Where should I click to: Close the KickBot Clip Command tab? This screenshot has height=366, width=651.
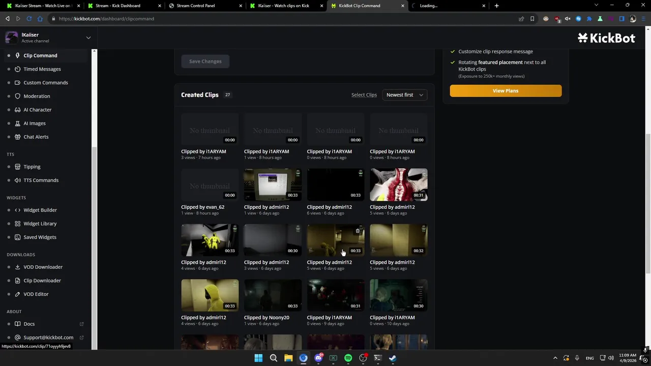(403, 6)
